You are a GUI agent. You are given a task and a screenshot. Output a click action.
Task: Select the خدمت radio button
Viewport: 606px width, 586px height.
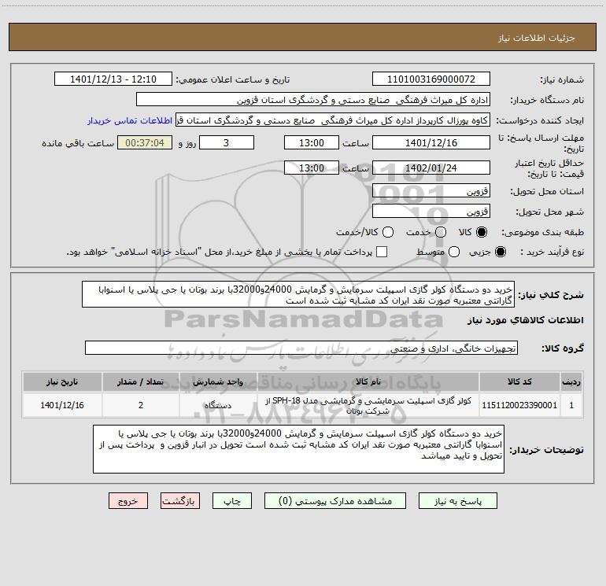coord(441,232)
